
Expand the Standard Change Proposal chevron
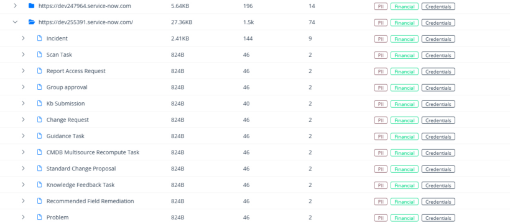click(23, 168)
